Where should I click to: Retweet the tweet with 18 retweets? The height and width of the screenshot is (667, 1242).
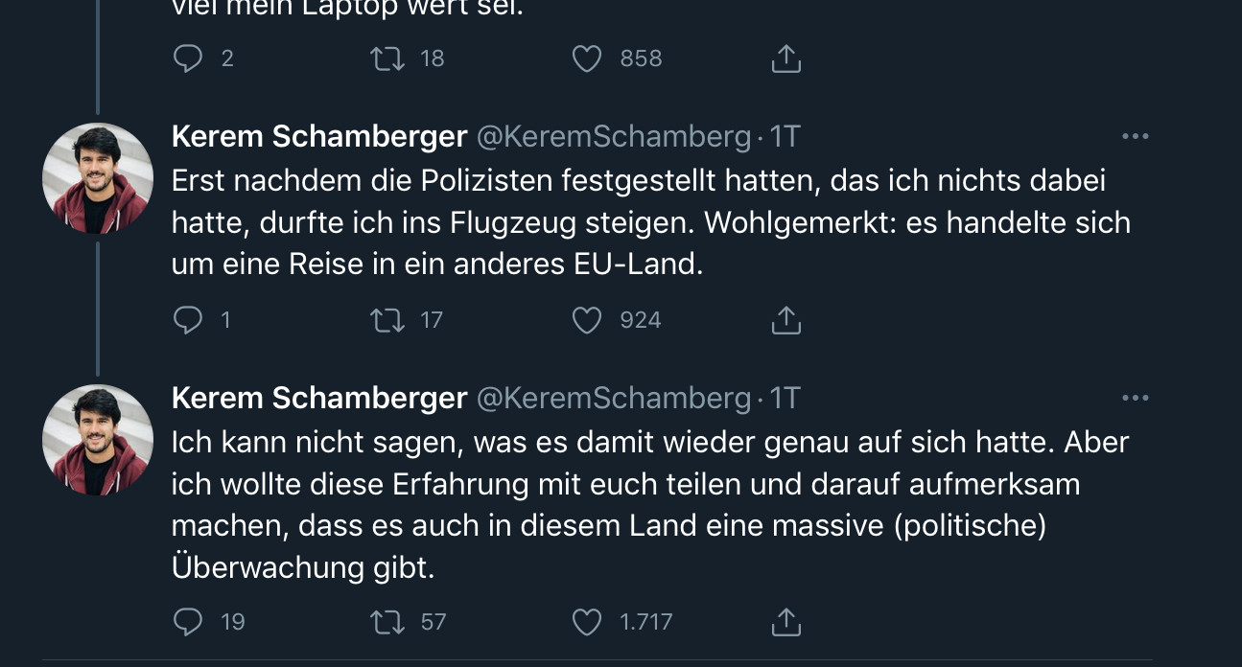pos(387,59)
